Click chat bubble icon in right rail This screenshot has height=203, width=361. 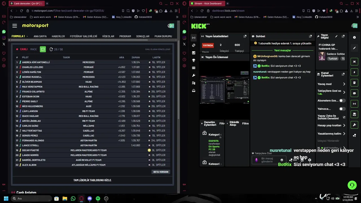pyautogui.click(x=355, y=93)
